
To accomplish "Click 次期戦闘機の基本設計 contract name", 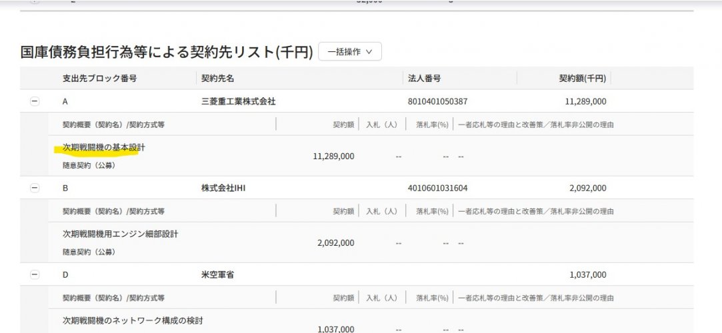I will 103,147.
